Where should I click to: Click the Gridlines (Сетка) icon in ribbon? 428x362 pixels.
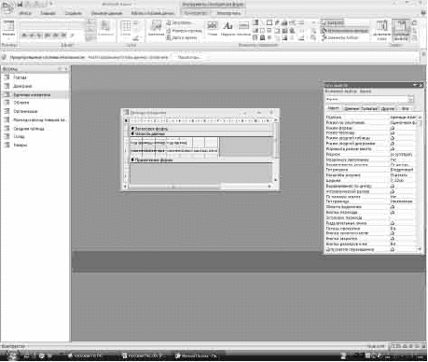126,28
